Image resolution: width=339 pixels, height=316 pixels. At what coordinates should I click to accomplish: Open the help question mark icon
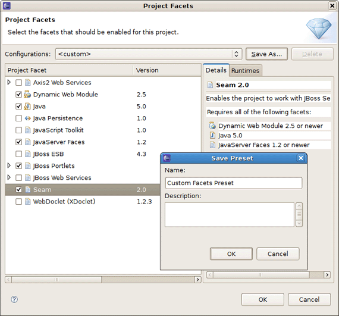14,299
